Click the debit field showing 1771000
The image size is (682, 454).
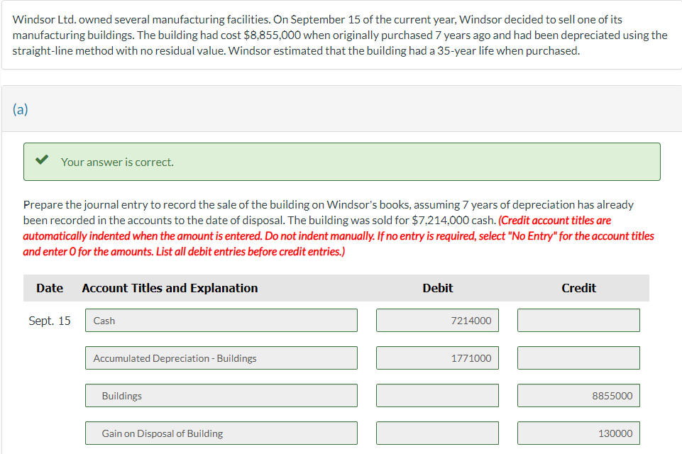click(437, 358)
